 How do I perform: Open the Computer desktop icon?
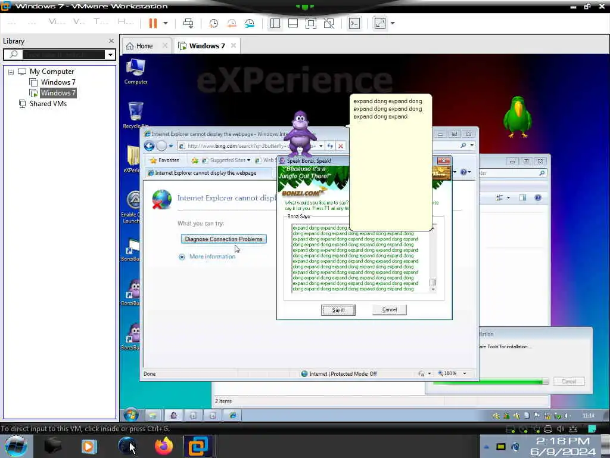click(x=136, y=72)
